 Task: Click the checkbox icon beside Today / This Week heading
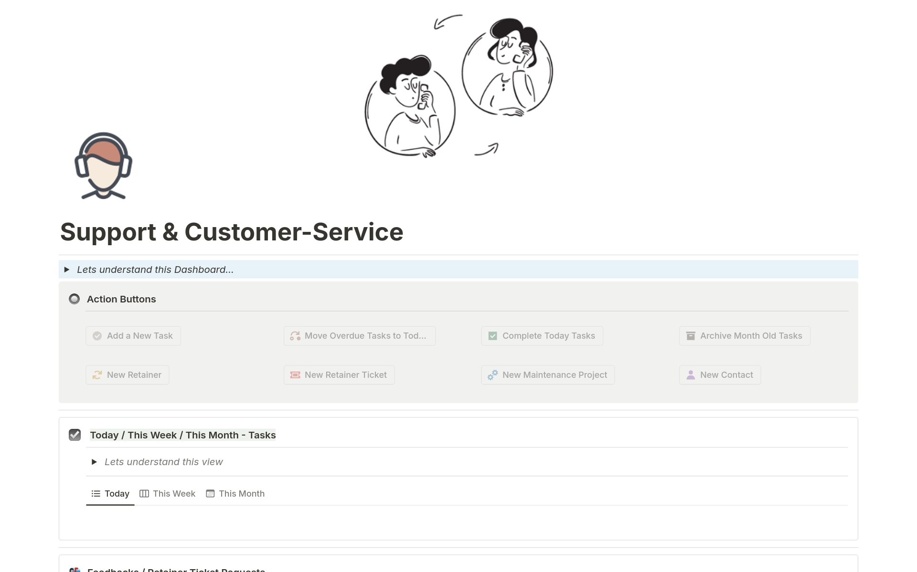[75, 435]
